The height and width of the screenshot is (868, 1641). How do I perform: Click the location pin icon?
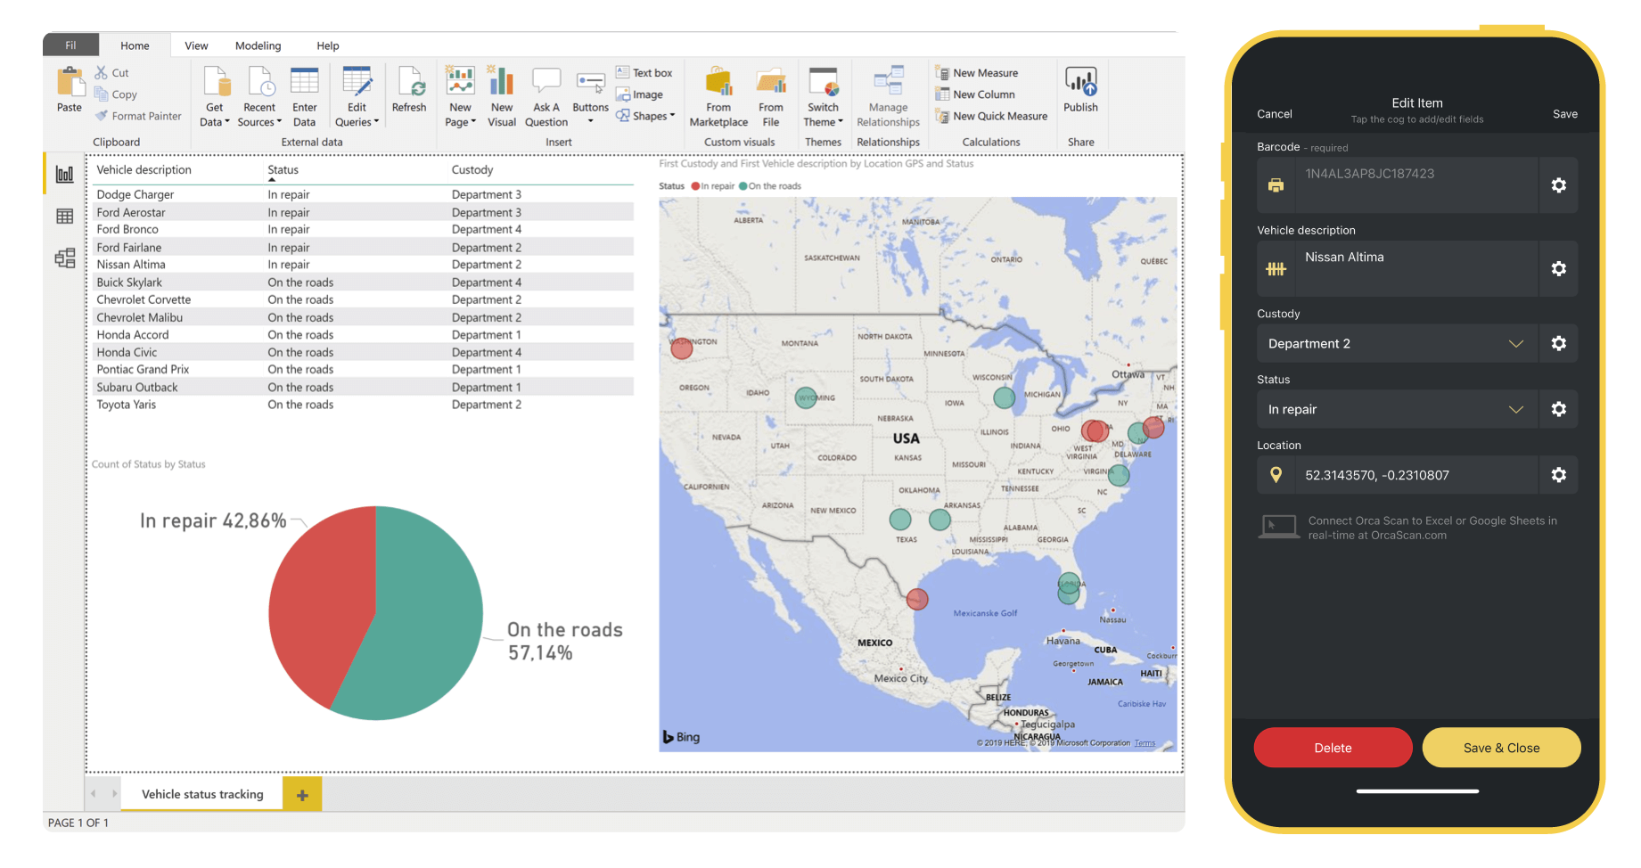click(x=1276, y=475)
